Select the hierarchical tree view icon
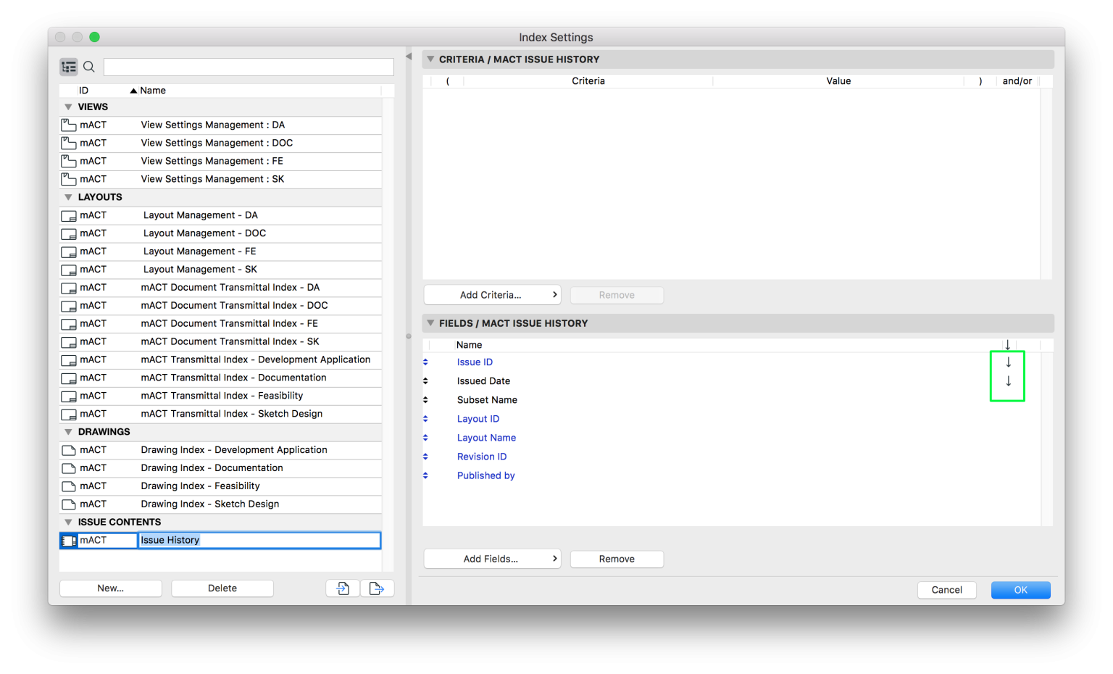 (x=69, y=67)
